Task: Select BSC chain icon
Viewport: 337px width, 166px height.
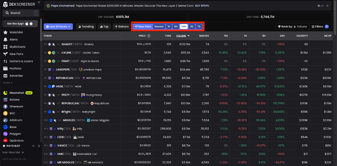Action: click(x=5, y=113)
